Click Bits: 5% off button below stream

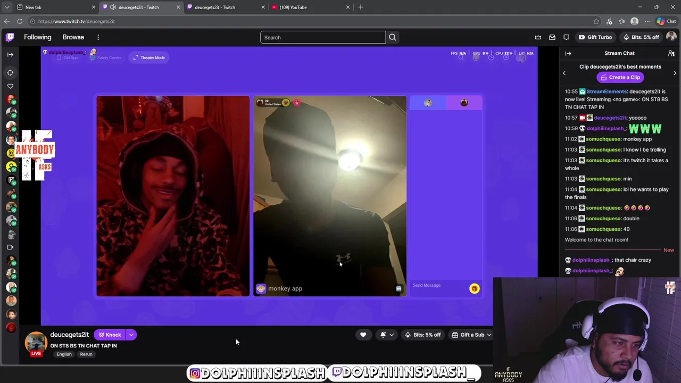423,335
